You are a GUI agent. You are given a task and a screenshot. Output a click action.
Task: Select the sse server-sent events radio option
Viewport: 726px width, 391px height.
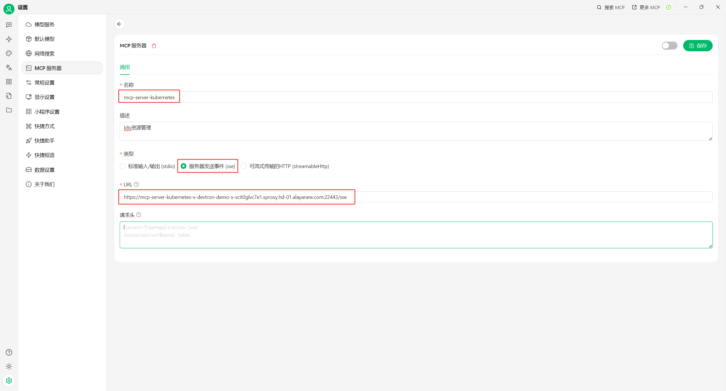click(x=183, y=166)
